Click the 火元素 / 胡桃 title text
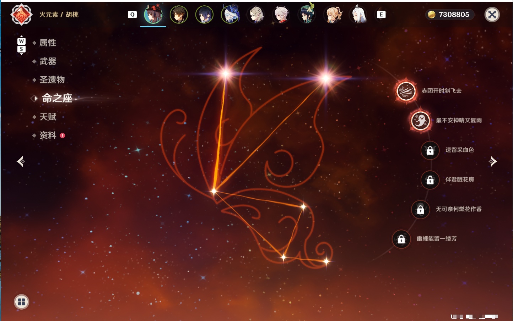The height and width of the screenshot is (321, 513). [x=59, y=15]
